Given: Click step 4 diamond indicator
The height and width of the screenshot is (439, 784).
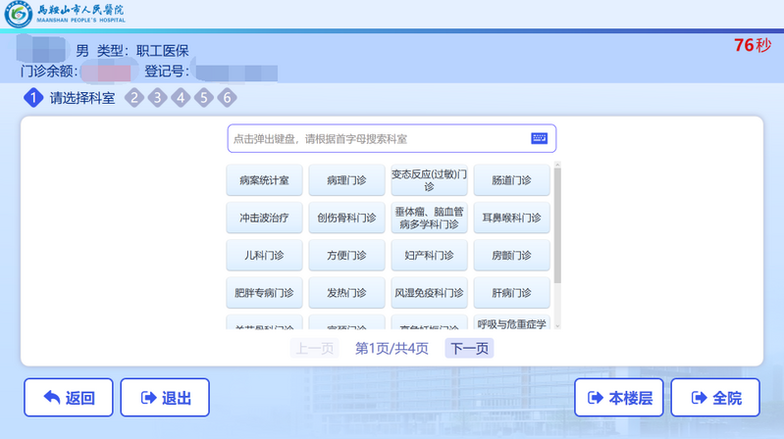Looking at the screenshot, I should point(181,98).
